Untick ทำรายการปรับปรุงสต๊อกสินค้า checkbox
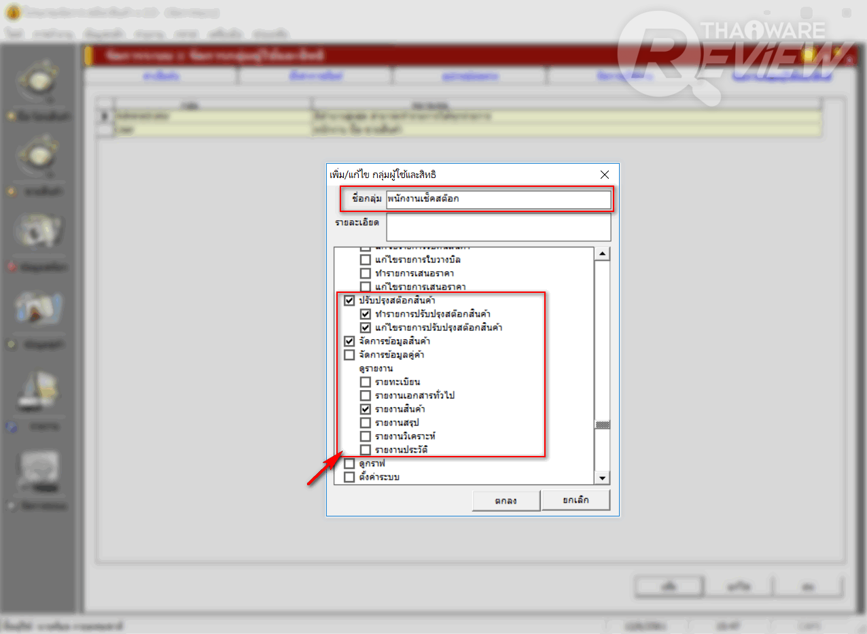Image resolution: width=867 pixels, height=634 pixels. click(x=366, y=314)
